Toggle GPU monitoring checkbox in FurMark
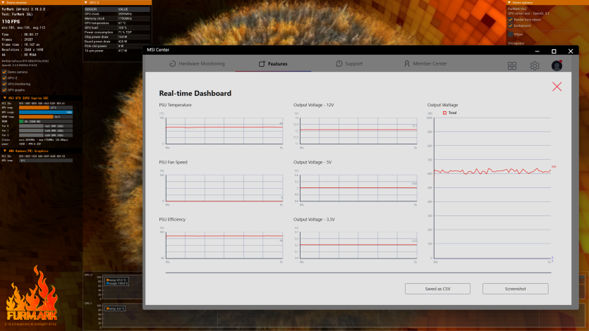Image resolution: width=589 pixels, height=331 pixels. click(x=4, y=84)
